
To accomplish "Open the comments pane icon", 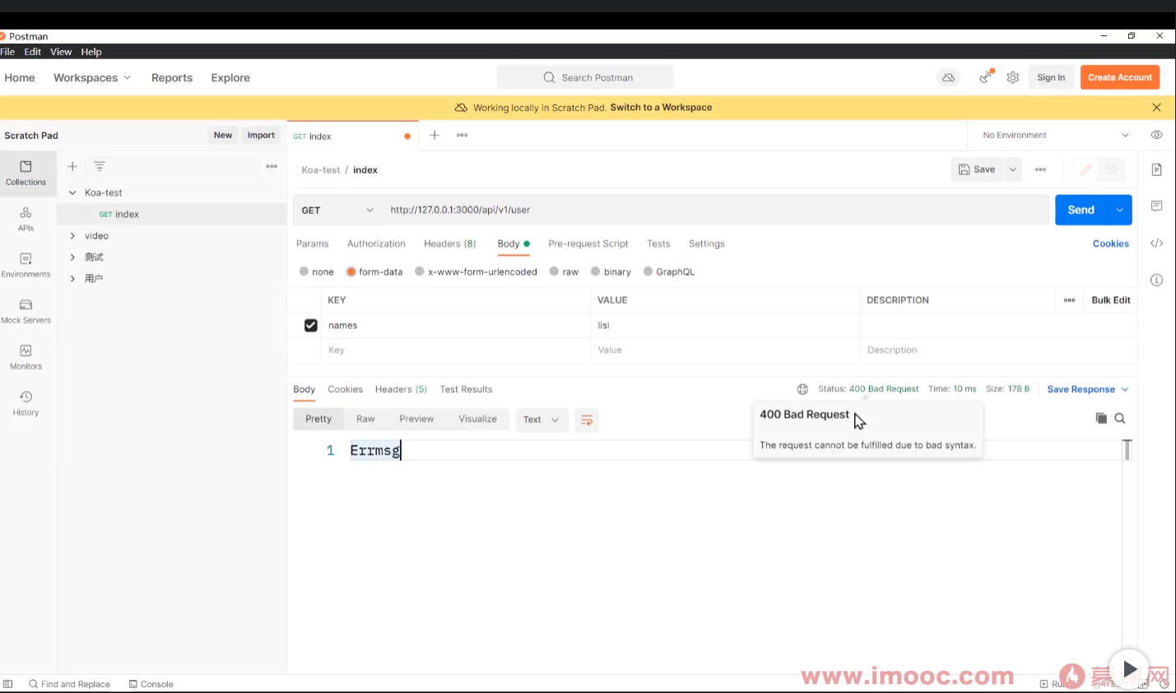I will [1156, 206].
